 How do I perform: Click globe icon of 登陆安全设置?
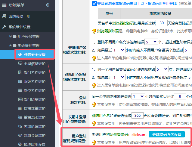[20, 54]
